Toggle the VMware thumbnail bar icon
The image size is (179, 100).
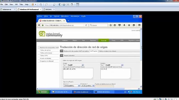pyautogui.click(x=64, y=4)
